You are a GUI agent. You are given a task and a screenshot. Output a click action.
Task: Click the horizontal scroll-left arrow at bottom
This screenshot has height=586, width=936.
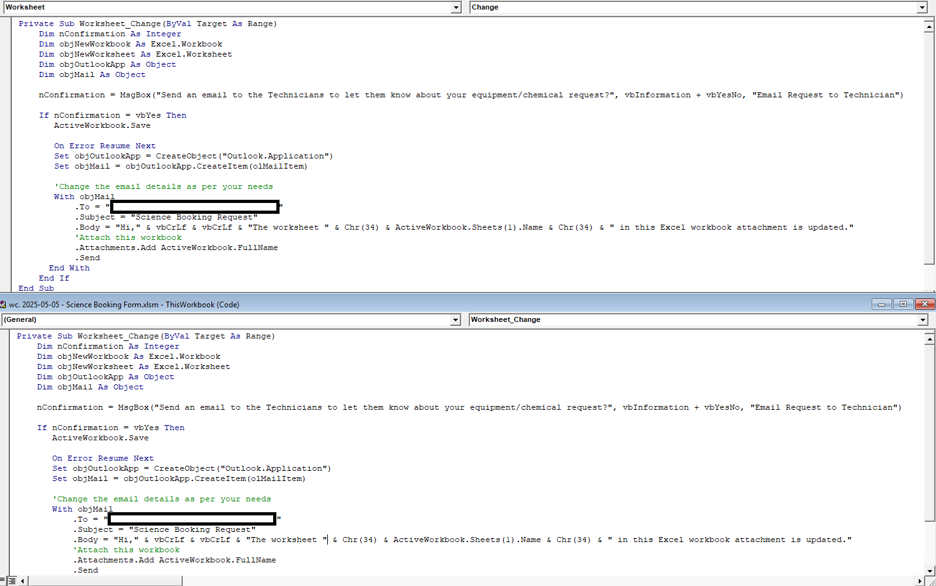[24, 581]
